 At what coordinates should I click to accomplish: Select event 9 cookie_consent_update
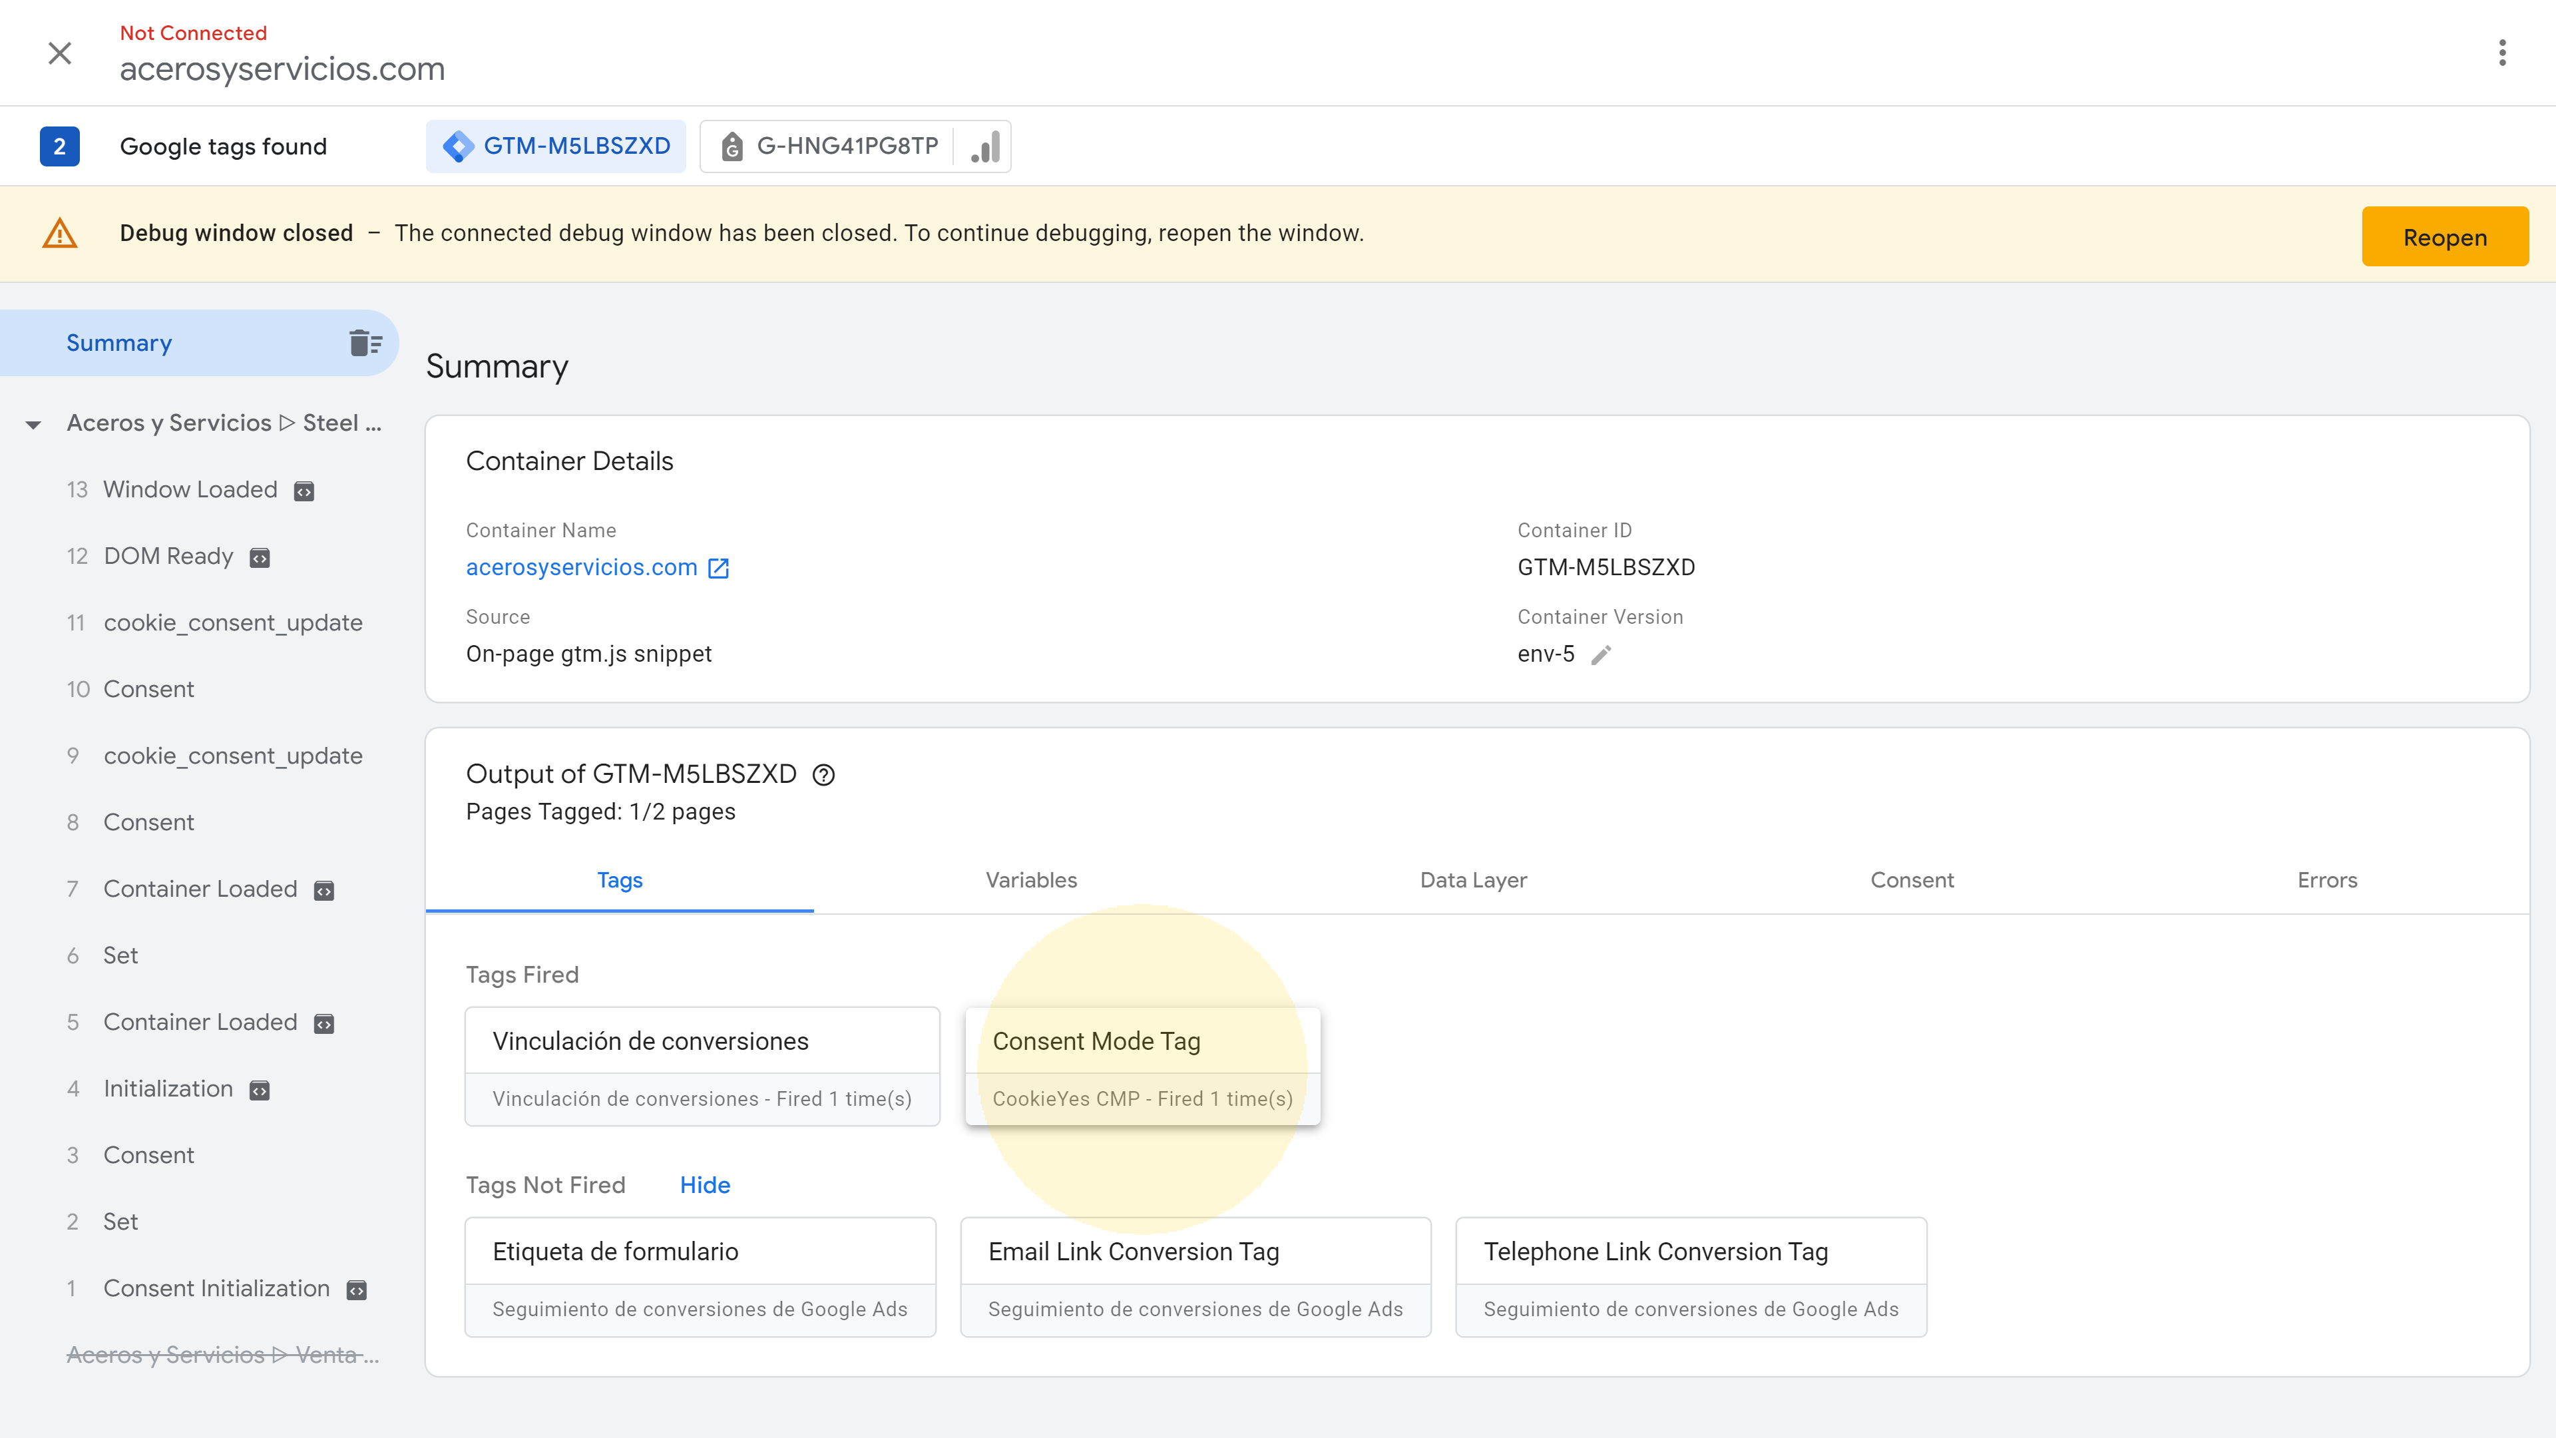pos(232,755)
